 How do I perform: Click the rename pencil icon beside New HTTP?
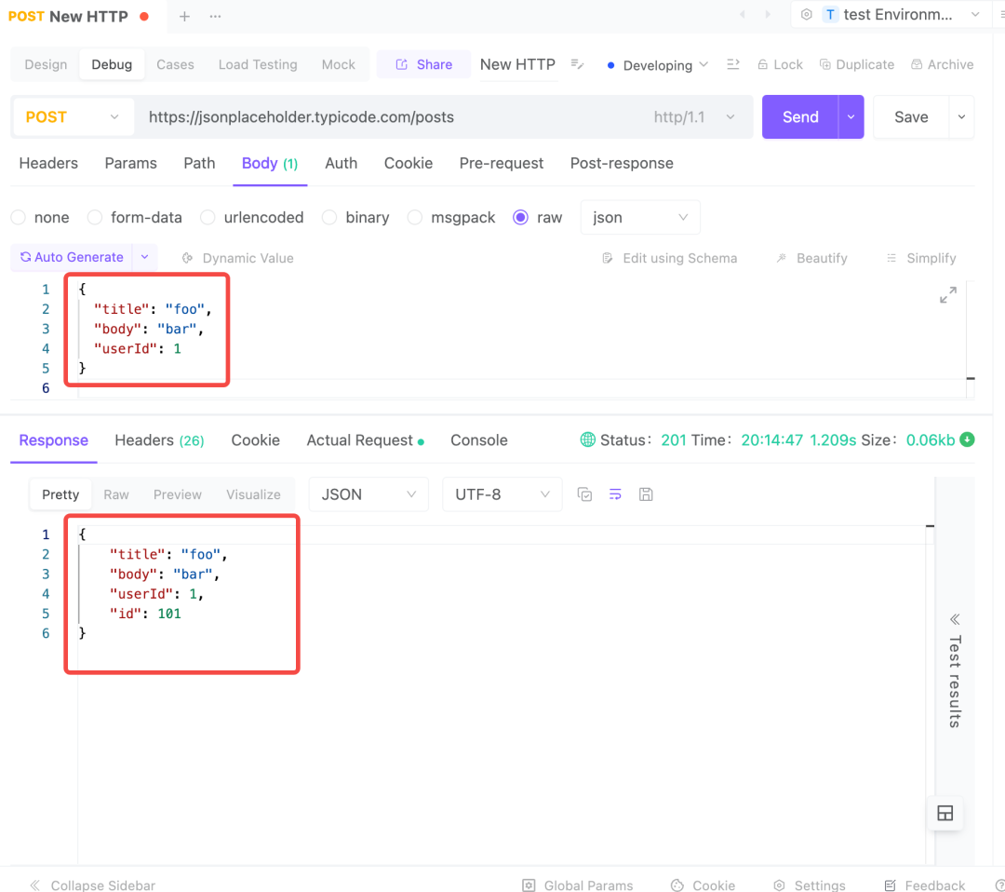[x=578, y=64]
